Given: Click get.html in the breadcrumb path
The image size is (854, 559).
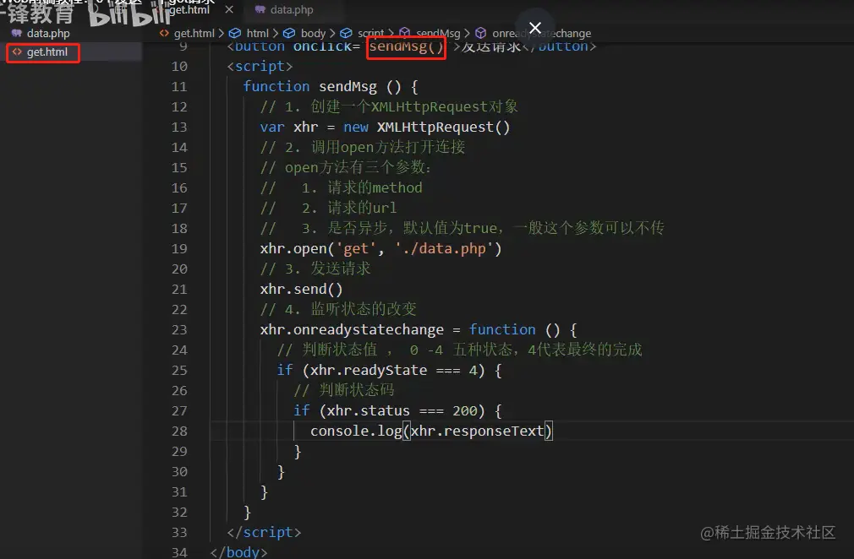Looking at the screenshot, I should pyautogui.click(x=194, y=34).
